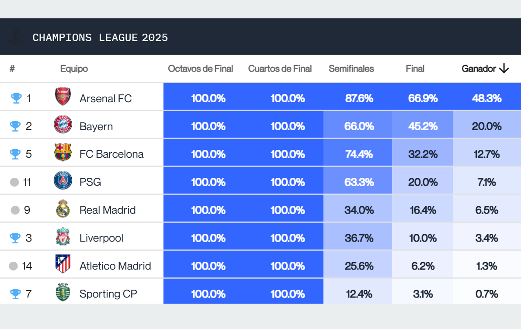
Task: Click the Final column header
Action: point(414,69)
